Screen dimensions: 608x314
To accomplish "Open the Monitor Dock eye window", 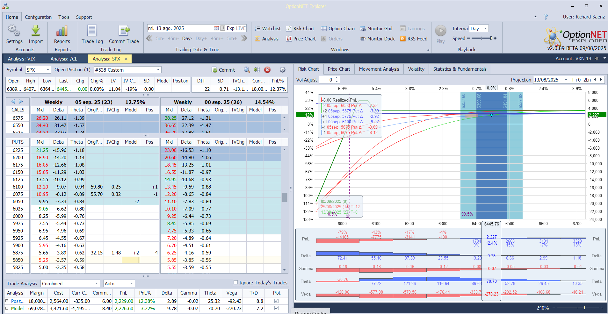I will [x=377, y=39].
